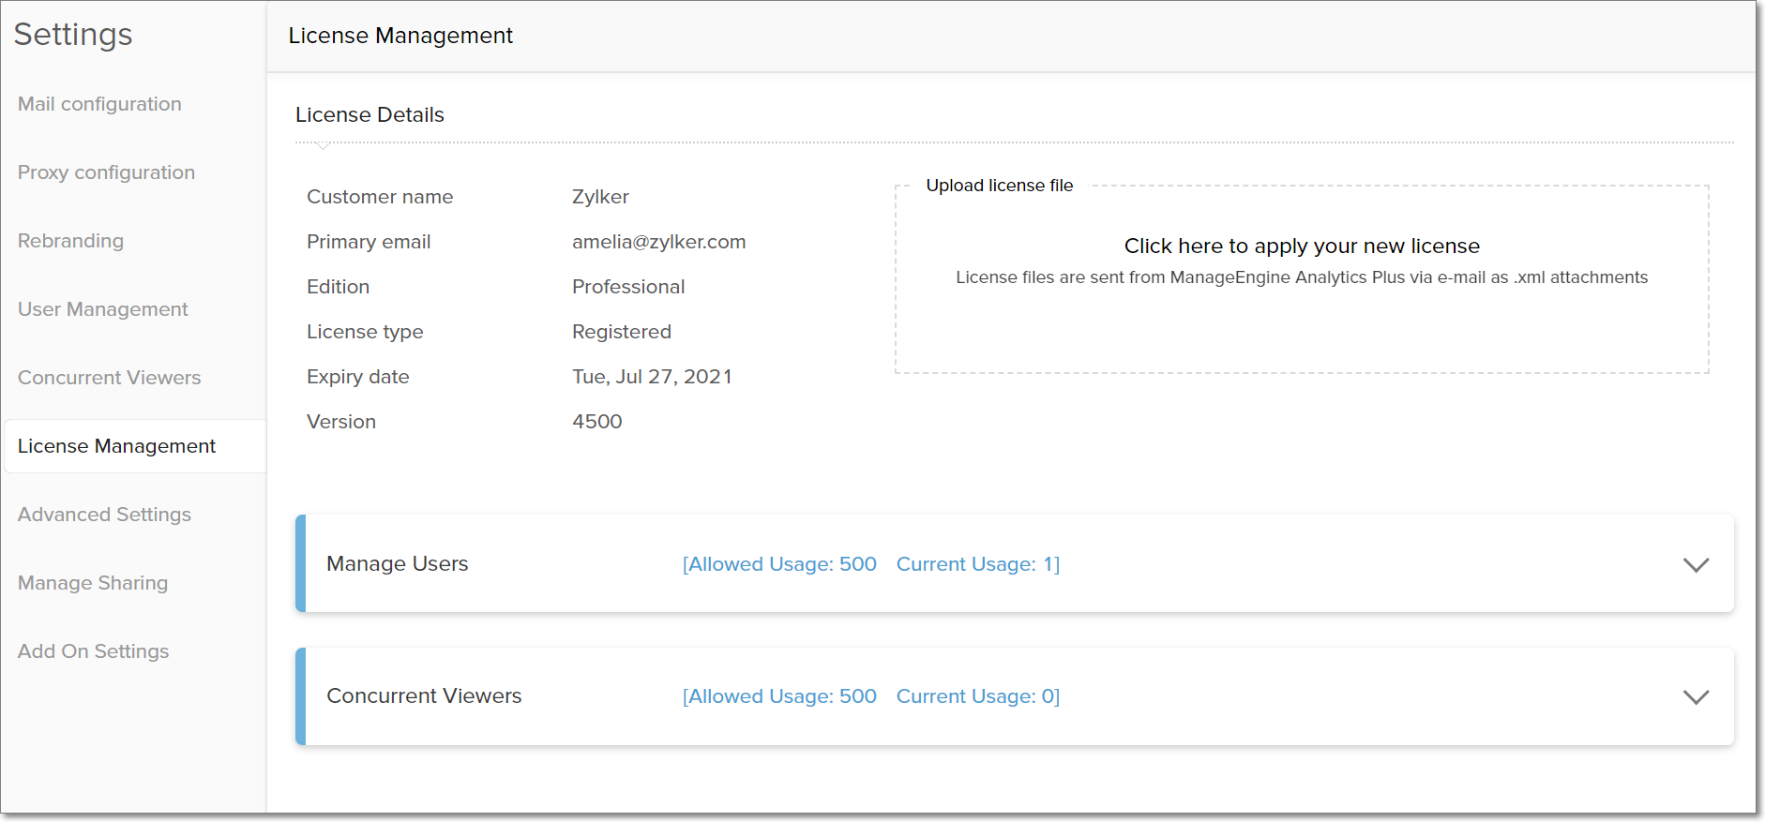Click Concurrent Viewers Allowed Usage 500 text
This screenshot has height=822, width=1765.
[779, 696]
